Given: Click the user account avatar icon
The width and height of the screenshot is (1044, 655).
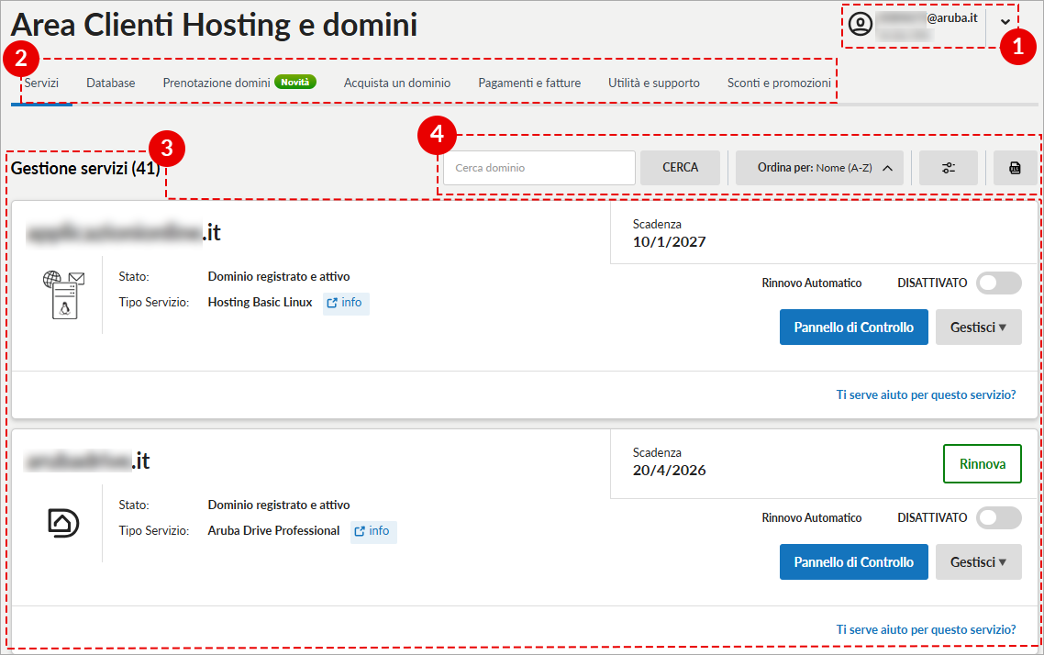Looking at the screenshot, I should click(x=860, y=23).
